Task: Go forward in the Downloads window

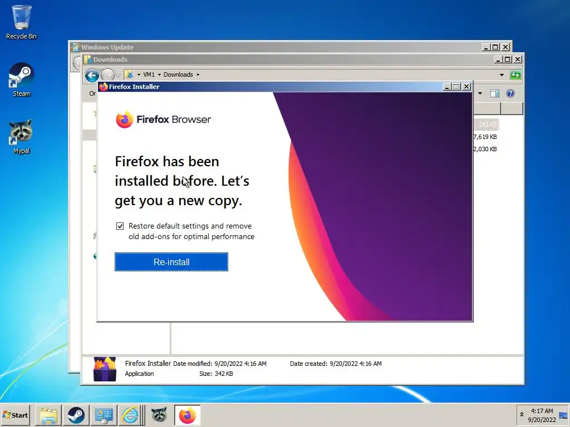Action: click(x=107, y=75)
